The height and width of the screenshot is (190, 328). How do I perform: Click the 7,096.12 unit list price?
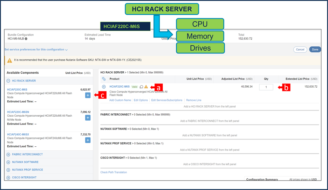85,112
